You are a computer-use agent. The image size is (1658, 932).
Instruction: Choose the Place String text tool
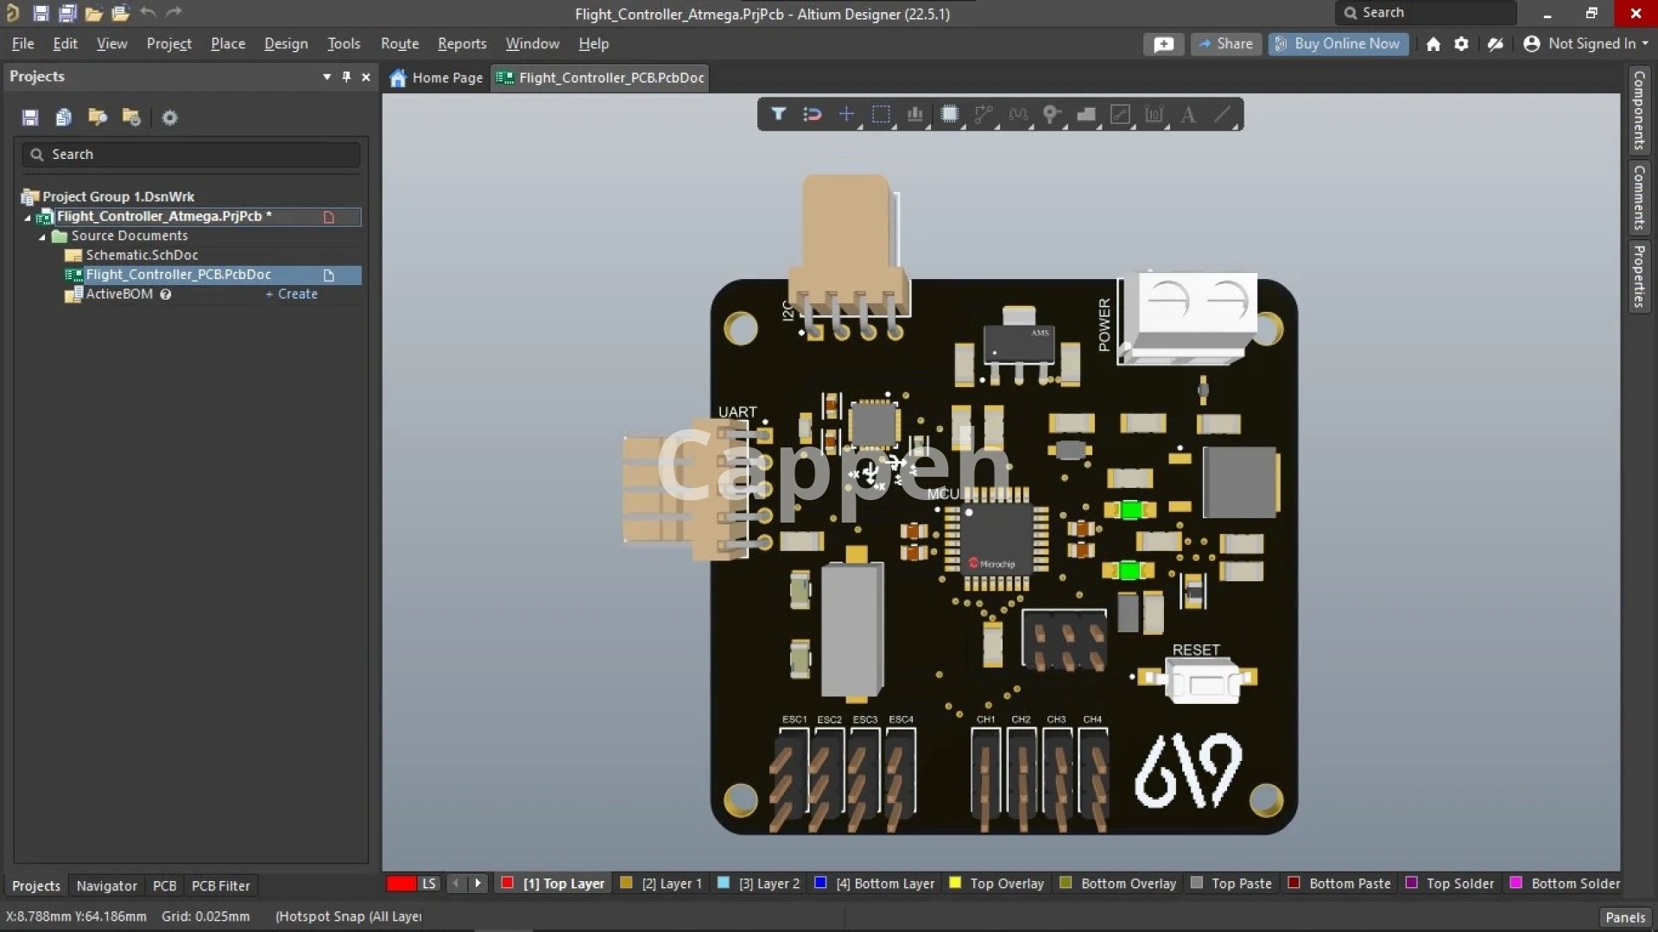coord(1188,114)
